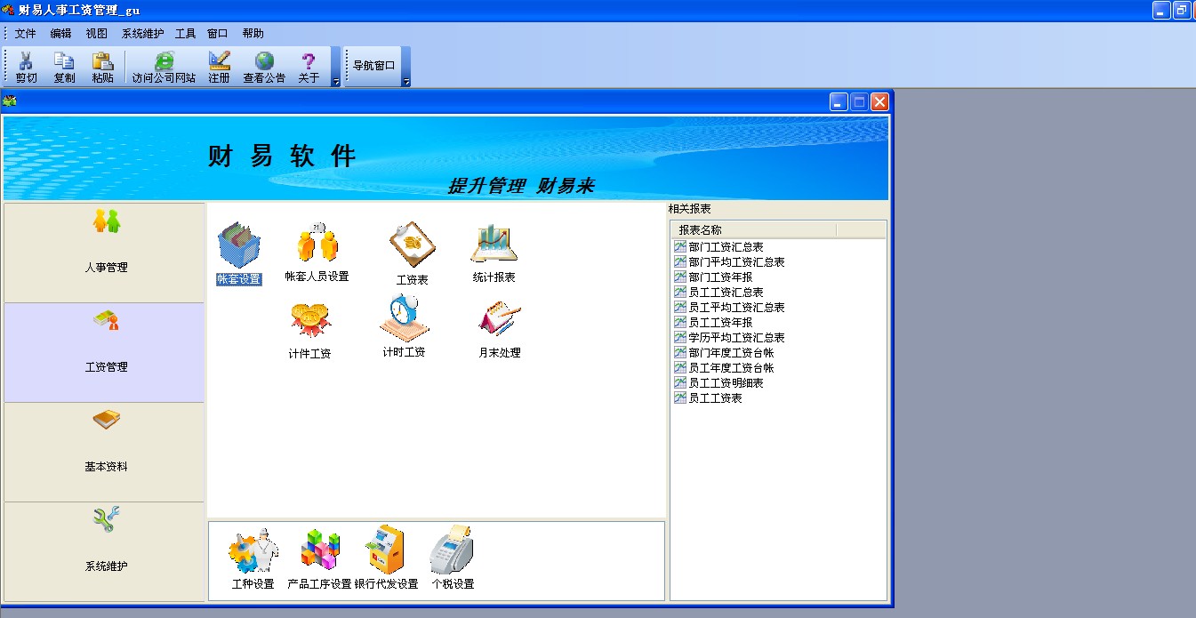Select 员工工资汇总表 report

(x=718, y=293)
